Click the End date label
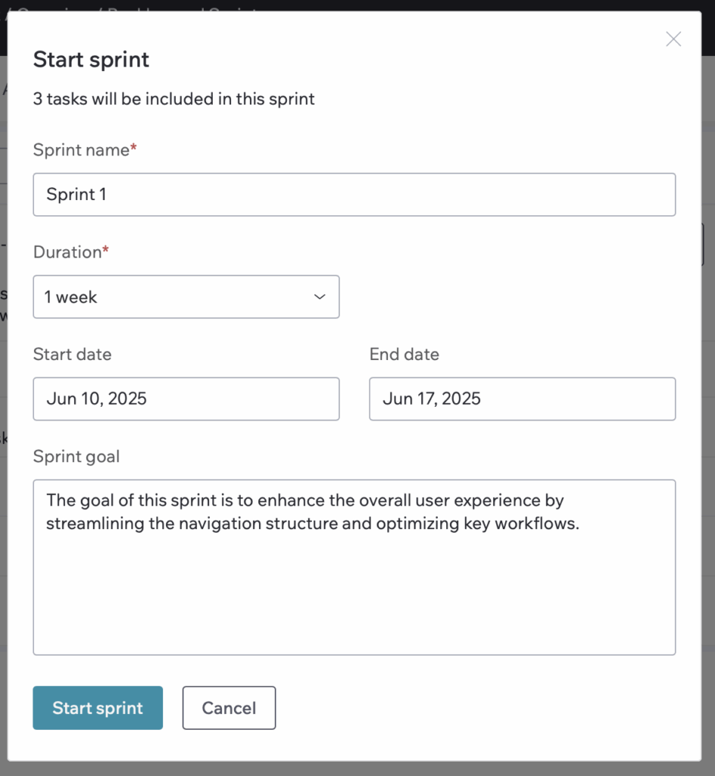This screenshot has width=715, height=776. [x=404, y=355]
